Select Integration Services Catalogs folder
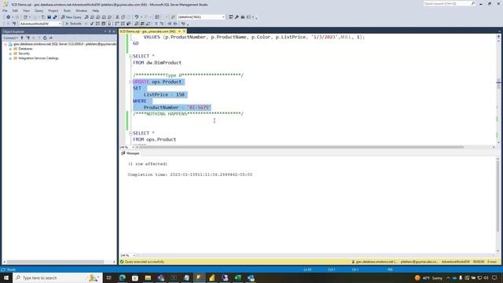The image size is (503, 283). [x=36, y=58]
